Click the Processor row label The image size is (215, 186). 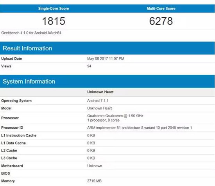pyautogui.click(x=10, y=118)
